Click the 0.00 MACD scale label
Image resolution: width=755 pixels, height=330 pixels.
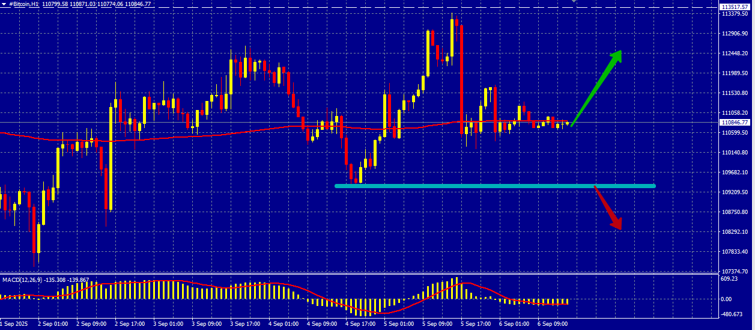click(x=727, y=299)
